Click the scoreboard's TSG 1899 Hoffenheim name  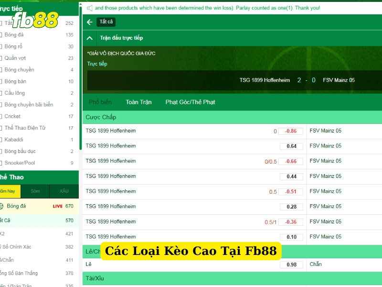click(x=265, y=80)
